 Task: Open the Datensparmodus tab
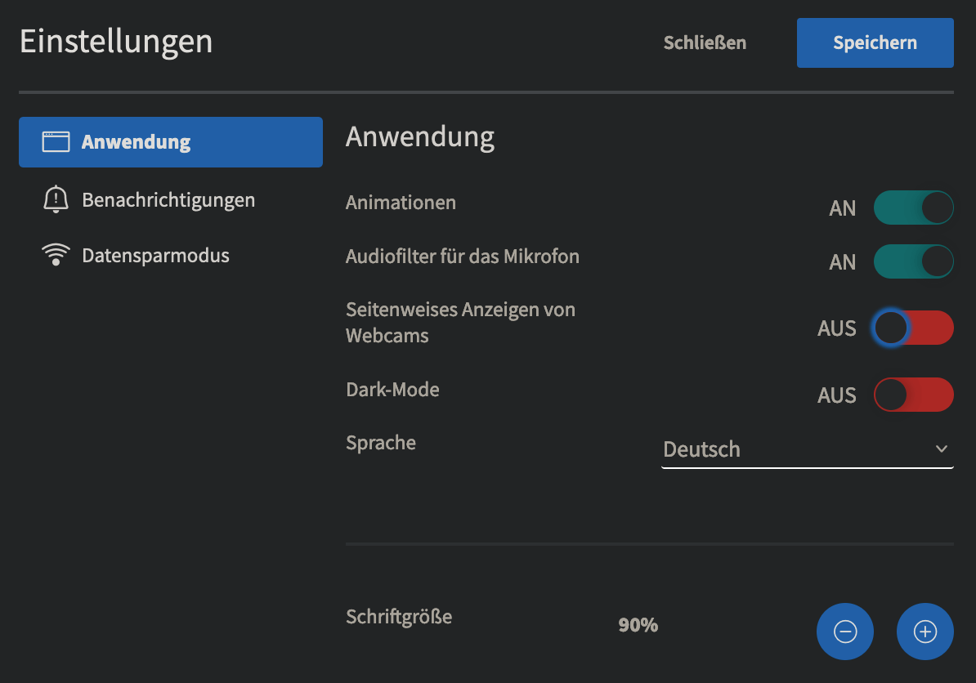coord(155,256)
